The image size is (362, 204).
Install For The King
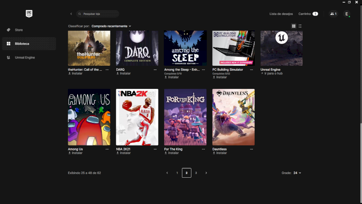171,153
